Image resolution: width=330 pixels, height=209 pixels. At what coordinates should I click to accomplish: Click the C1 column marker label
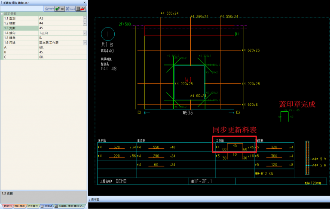tap(139, 113)
